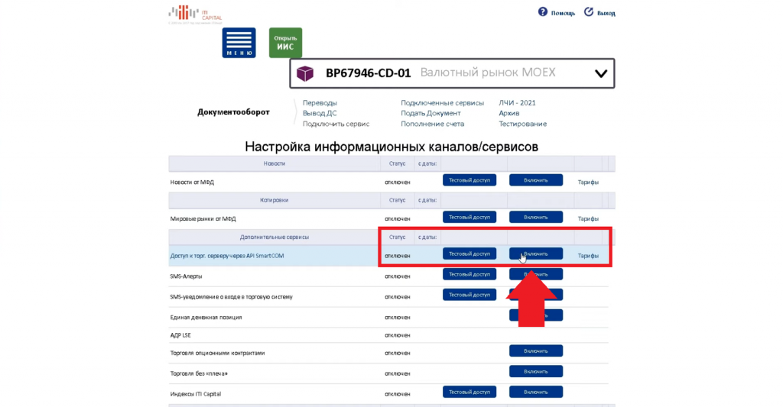783x407 pixels.
Task: Click отключен status of АДР LSE
Action: tap(398, 335)
